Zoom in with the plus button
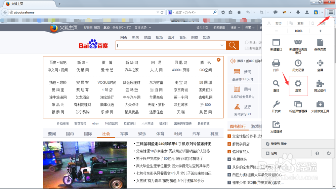Viewport: 336px width, 189px height. pos(320,31)
